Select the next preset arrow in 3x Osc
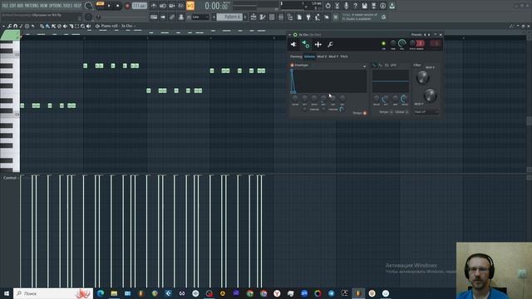Image resolution: width=532 pixels, height=299 pixels. (x=429, y=35)
